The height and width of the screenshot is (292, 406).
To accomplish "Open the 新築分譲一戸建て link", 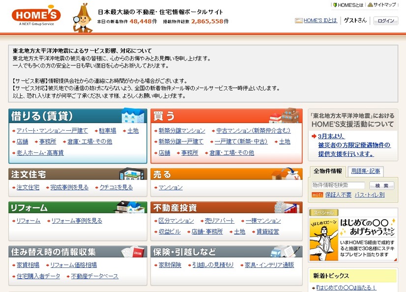I will click(181, 142).
